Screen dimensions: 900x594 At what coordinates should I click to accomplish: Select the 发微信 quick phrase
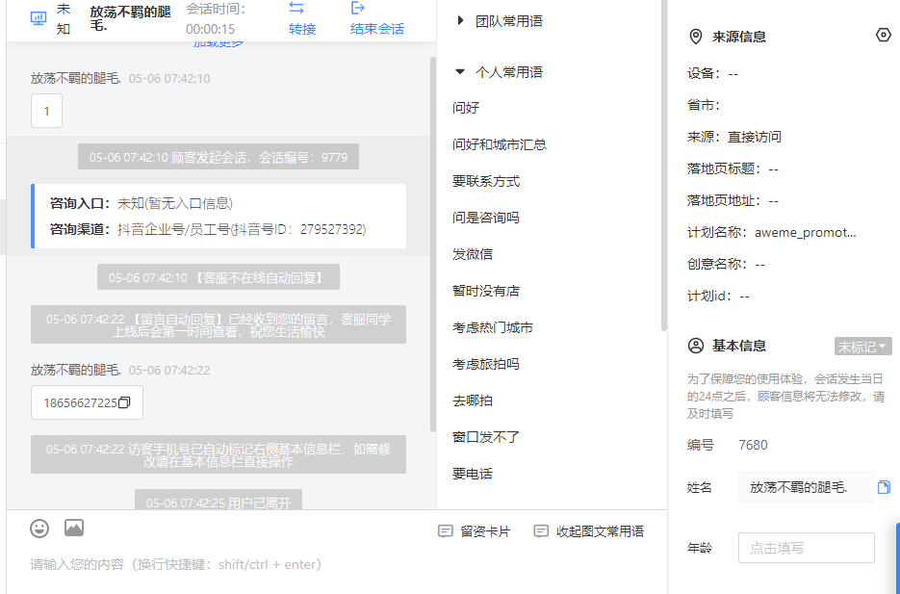click(473, 254)
